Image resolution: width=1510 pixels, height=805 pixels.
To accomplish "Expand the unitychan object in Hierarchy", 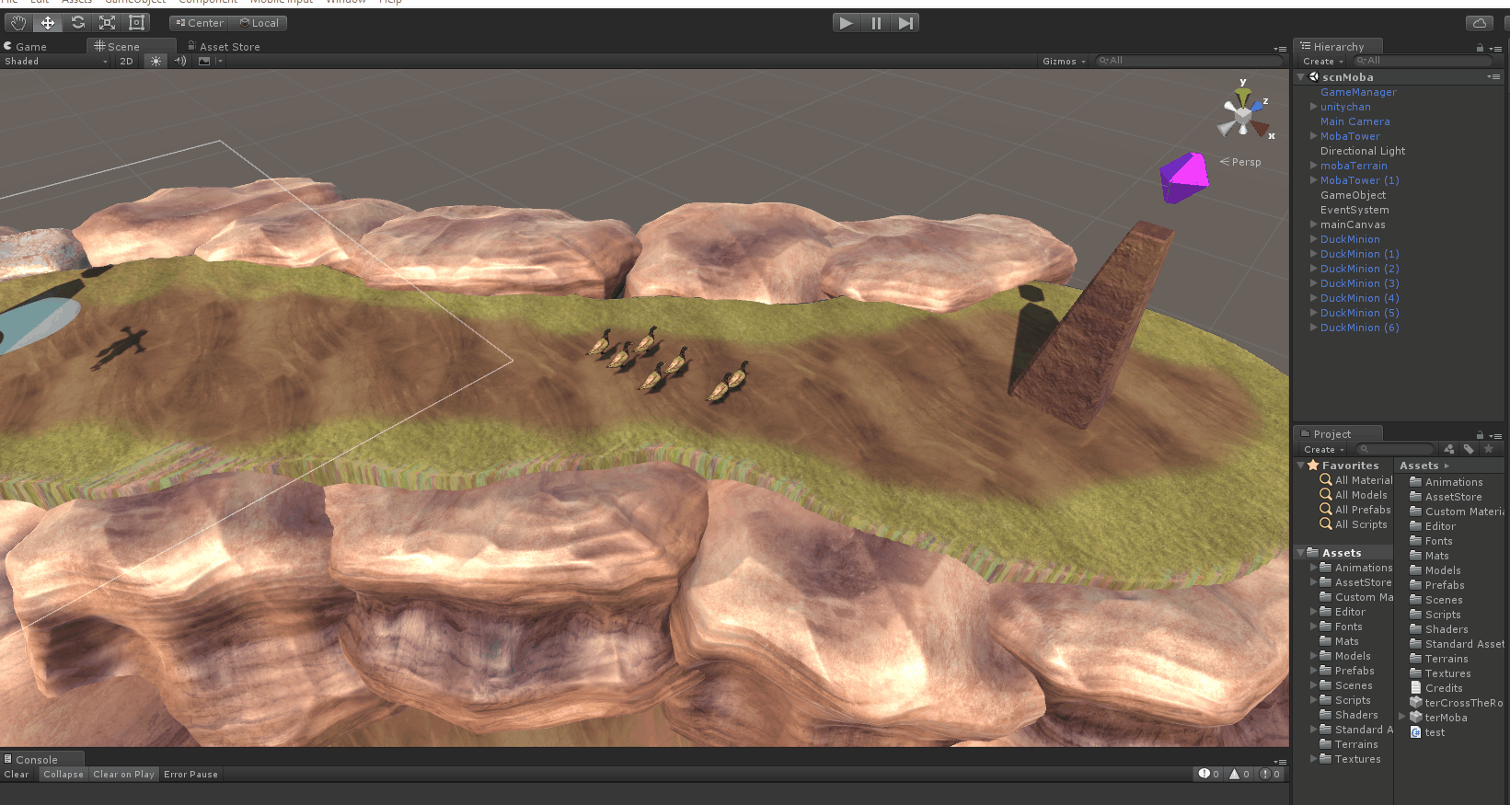I will pos(1314,107).
